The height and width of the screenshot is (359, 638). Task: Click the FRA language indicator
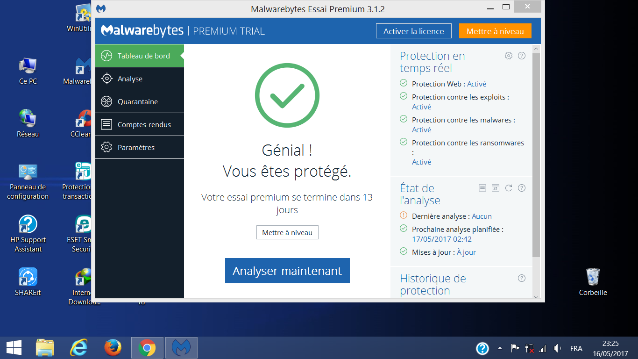576,348
